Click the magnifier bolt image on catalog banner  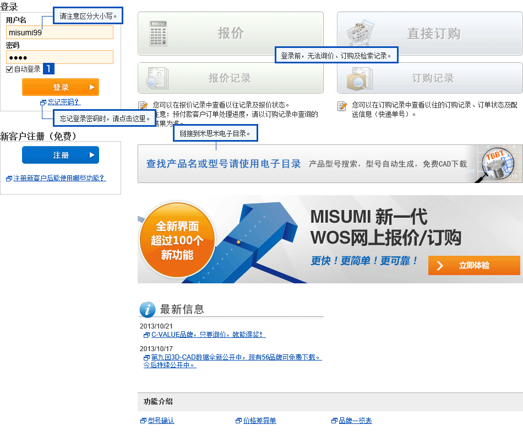click(x=496, y=165)
